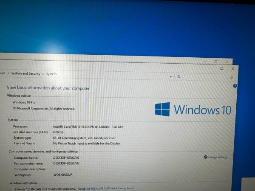Maximize the System window
Image resolution: width=255 pixels, height=191 pixels.
coord(221,68)
